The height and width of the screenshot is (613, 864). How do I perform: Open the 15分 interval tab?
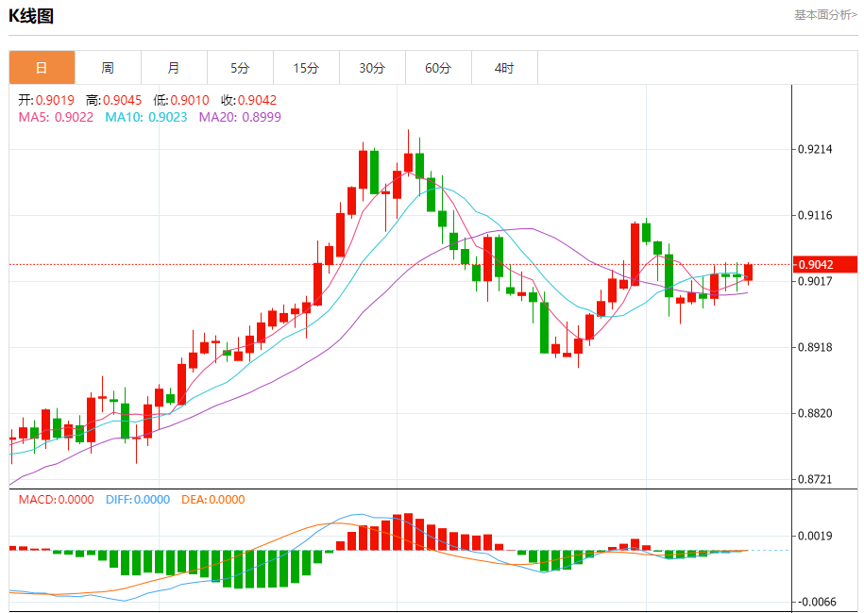click(x=306, y=68)
